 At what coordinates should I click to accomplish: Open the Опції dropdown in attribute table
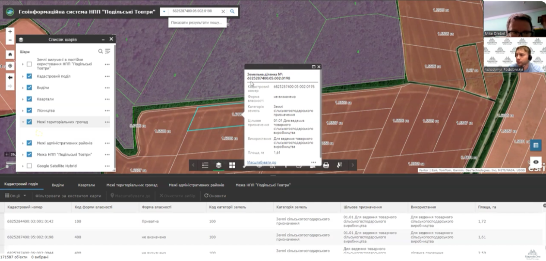pyautogui.click(x=16, y=195)
